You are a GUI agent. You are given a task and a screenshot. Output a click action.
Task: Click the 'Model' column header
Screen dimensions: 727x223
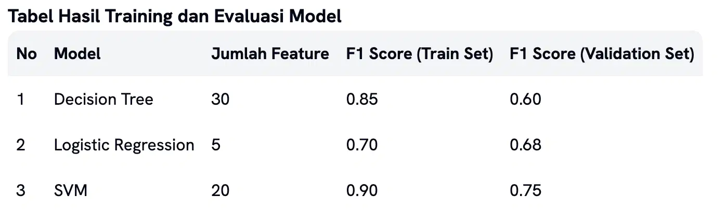pyautogui.click(x=77, y=53)
